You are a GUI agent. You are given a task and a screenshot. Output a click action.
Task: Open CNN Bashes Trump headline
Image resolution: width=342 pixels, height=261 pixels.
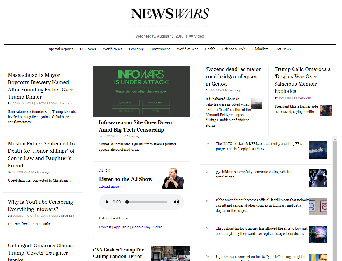click(118, 253)
